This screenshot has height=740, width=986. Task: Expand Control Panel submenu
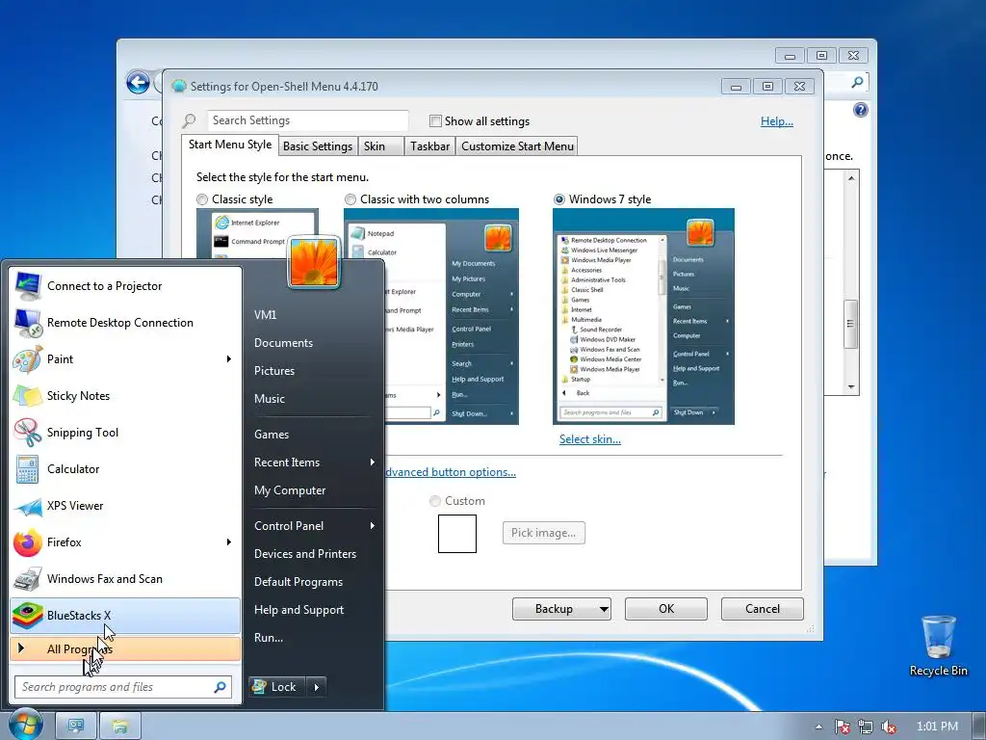point(373,526)
